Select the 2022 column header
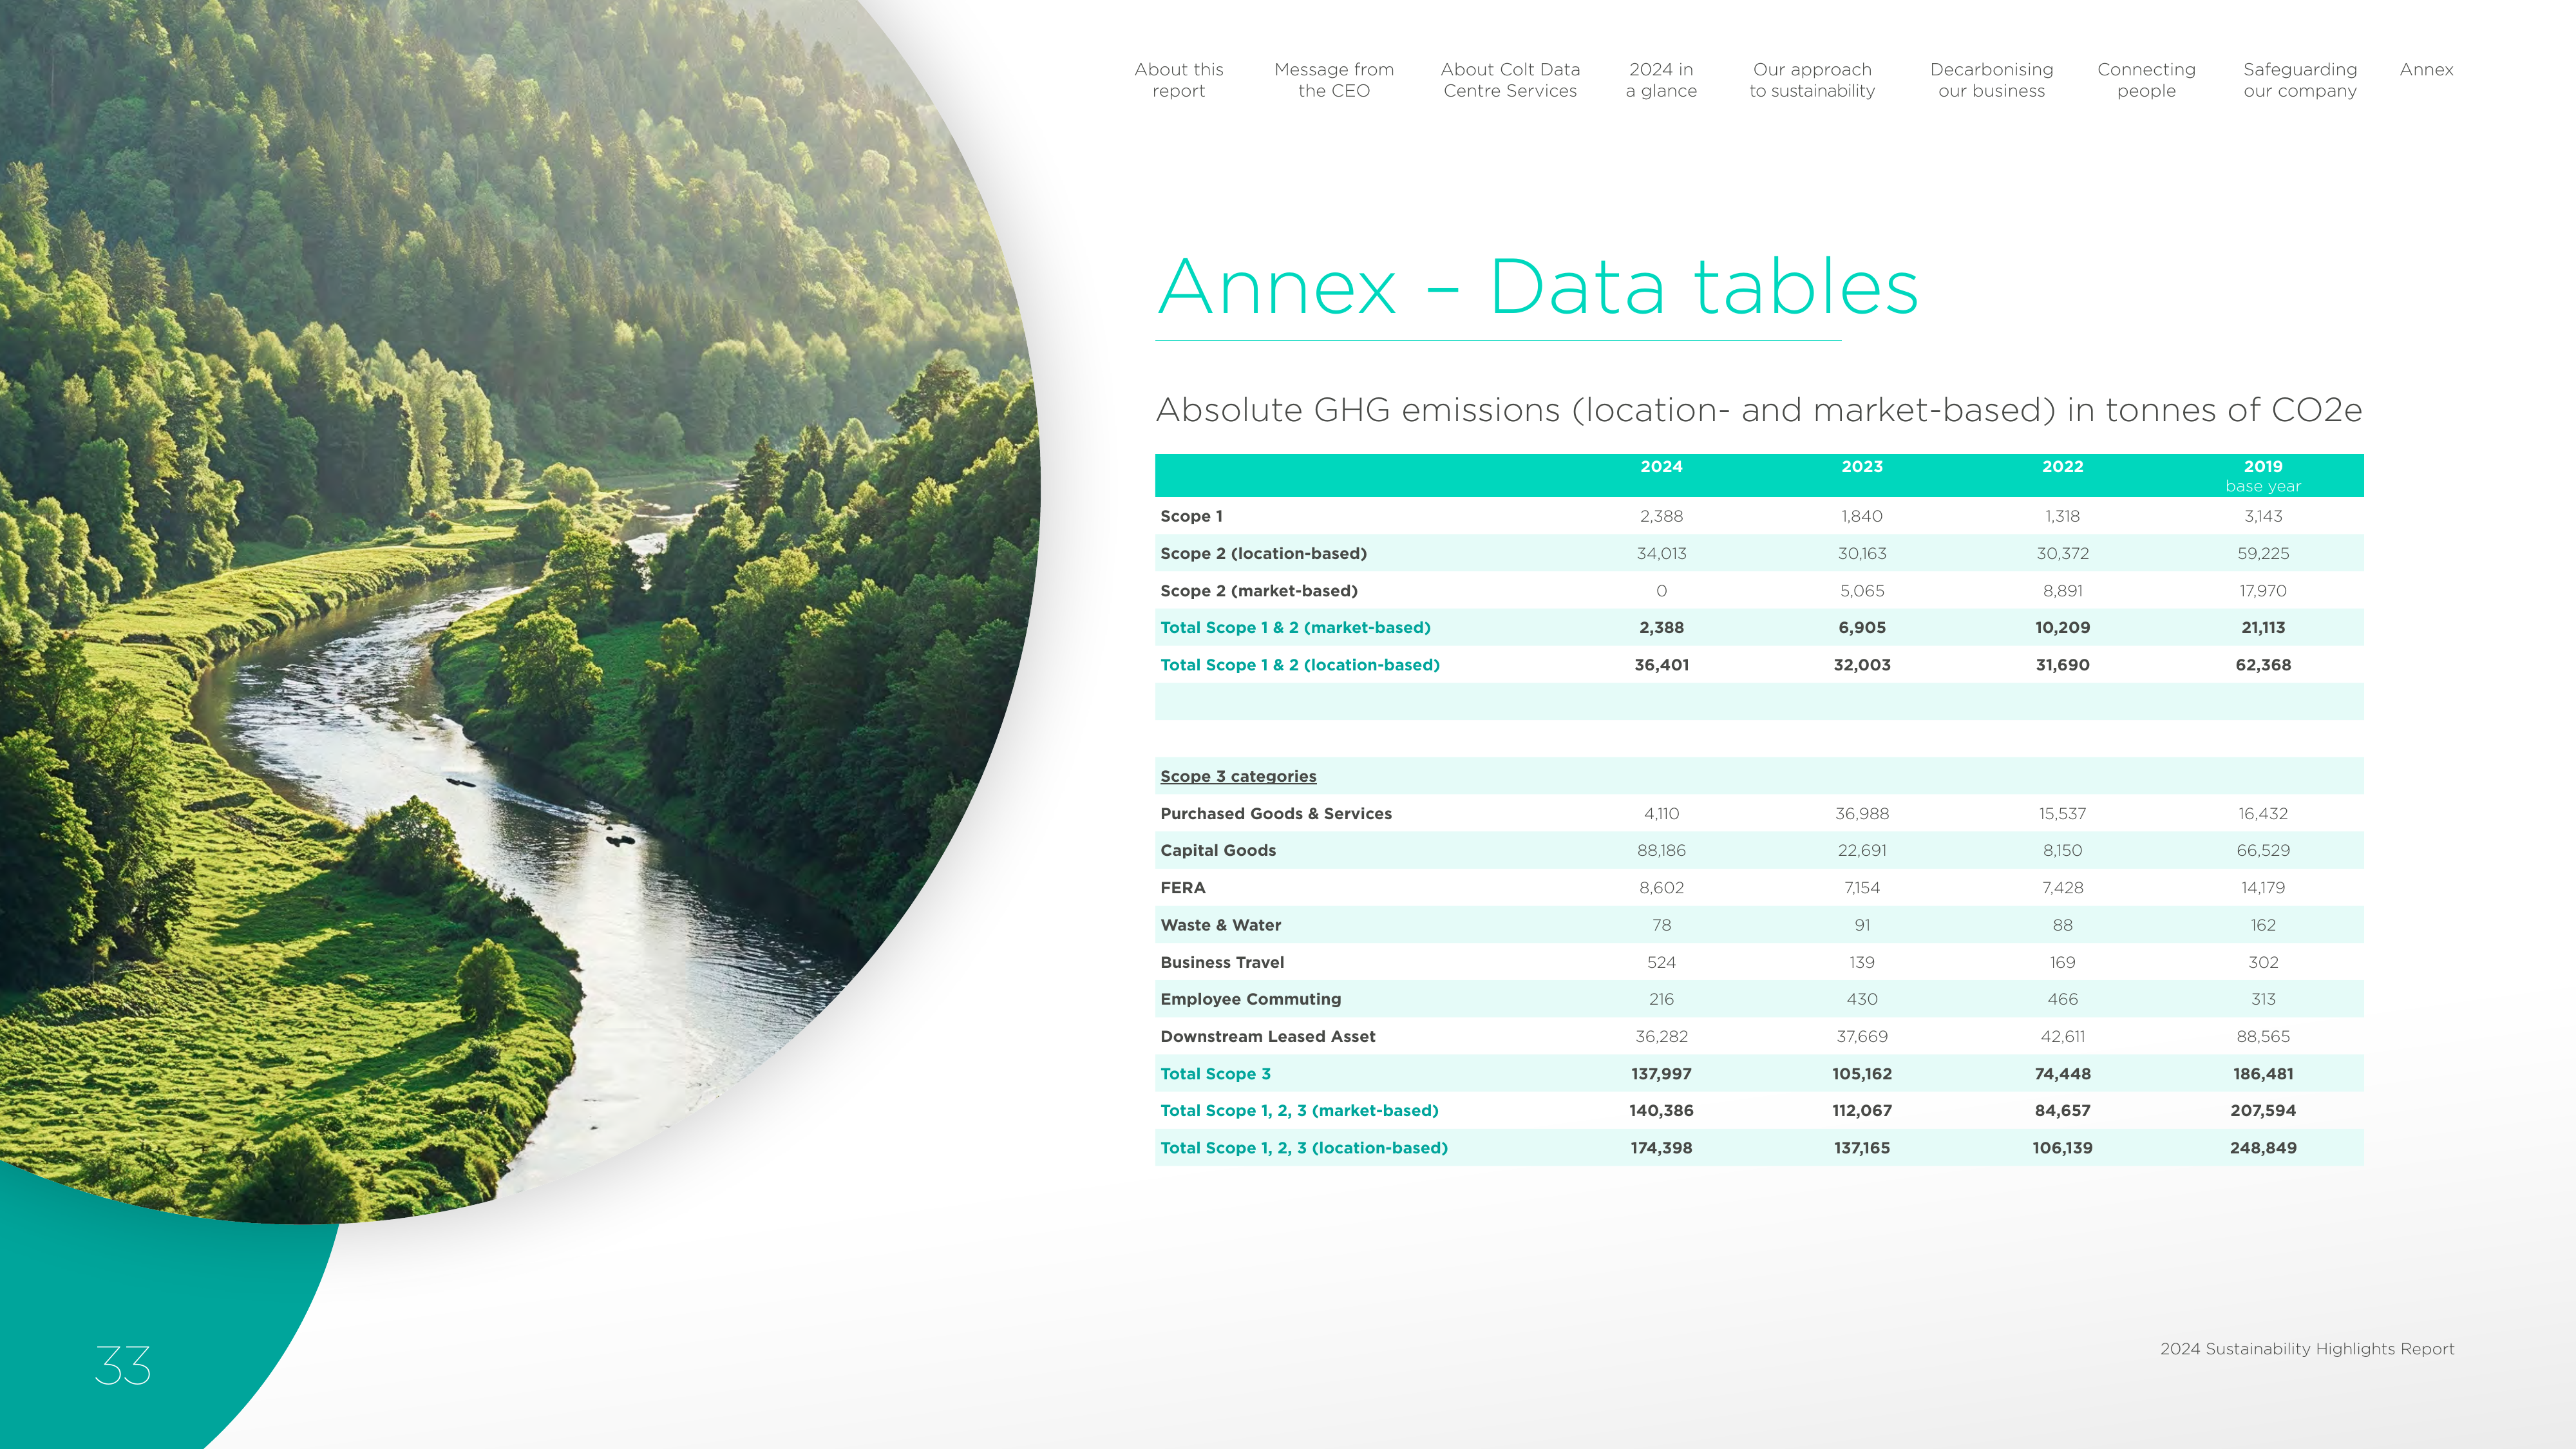 2062,466
